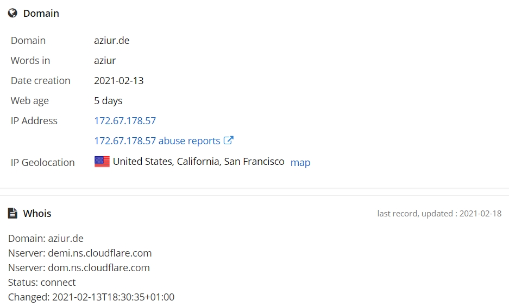Image resolution: width=509 pixels, height=307 pixels.
Task: Click the 'Status: connect' line
Action: [42, 283]
